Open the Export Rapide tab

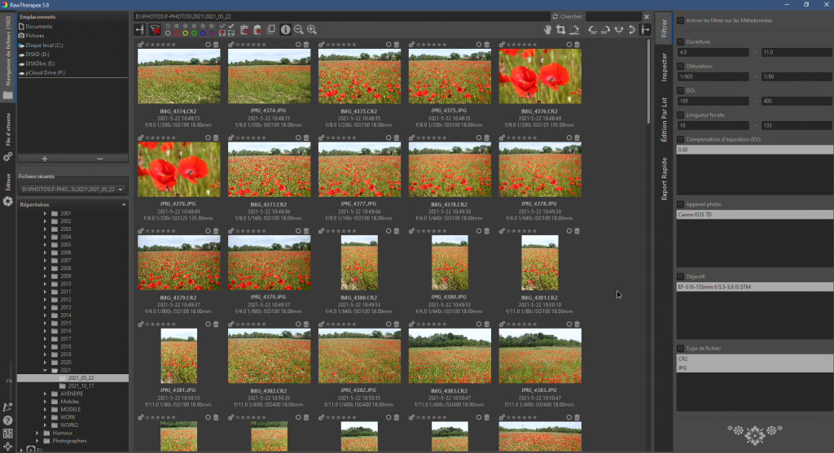pyautogui.click(x=664, y=179)
